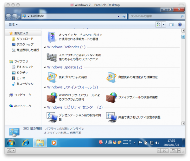Click the vertical scrollbar thumb
The height and width of the screenshot is (161, 190).
pos(183,37)
